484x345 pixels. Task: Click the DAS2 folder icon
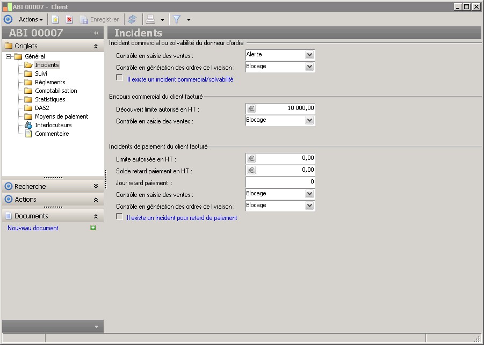28,108
